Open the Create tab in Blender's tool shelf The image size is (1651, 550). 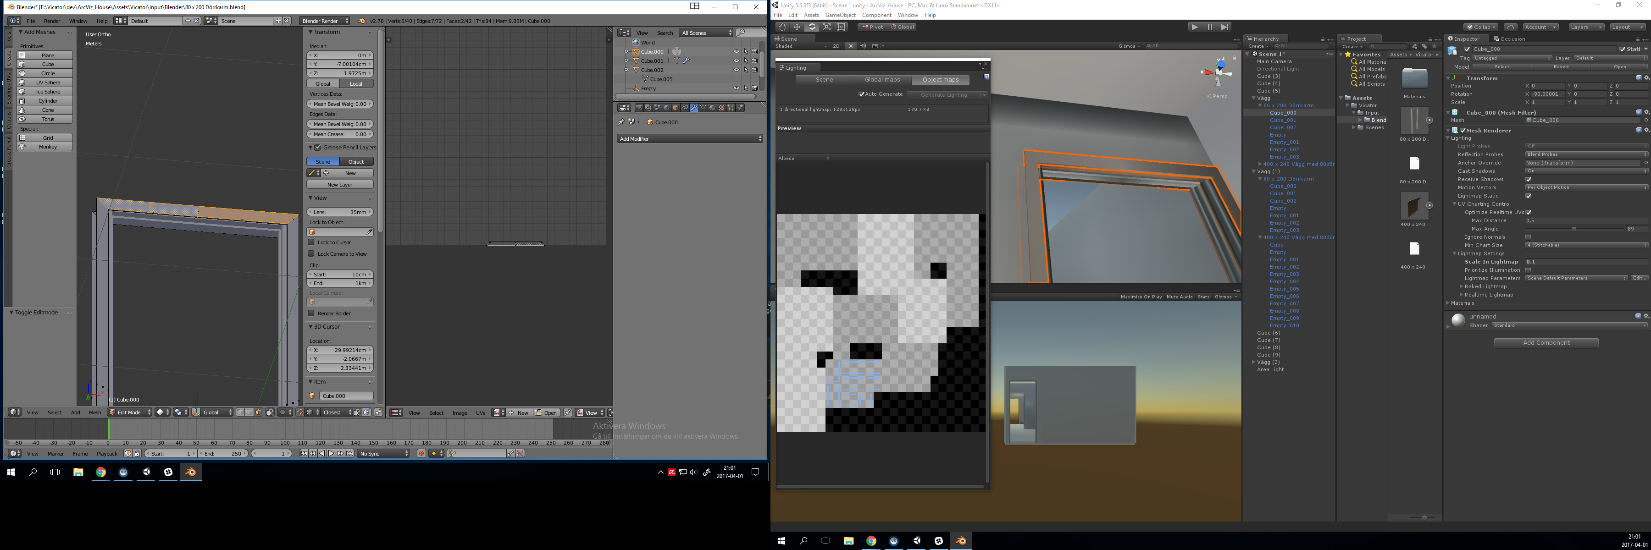click(x=8, y=58)
